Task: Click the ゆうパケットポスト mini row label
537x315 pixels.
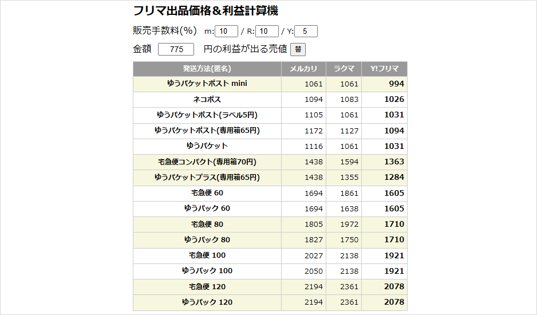Action: [207, 84]
